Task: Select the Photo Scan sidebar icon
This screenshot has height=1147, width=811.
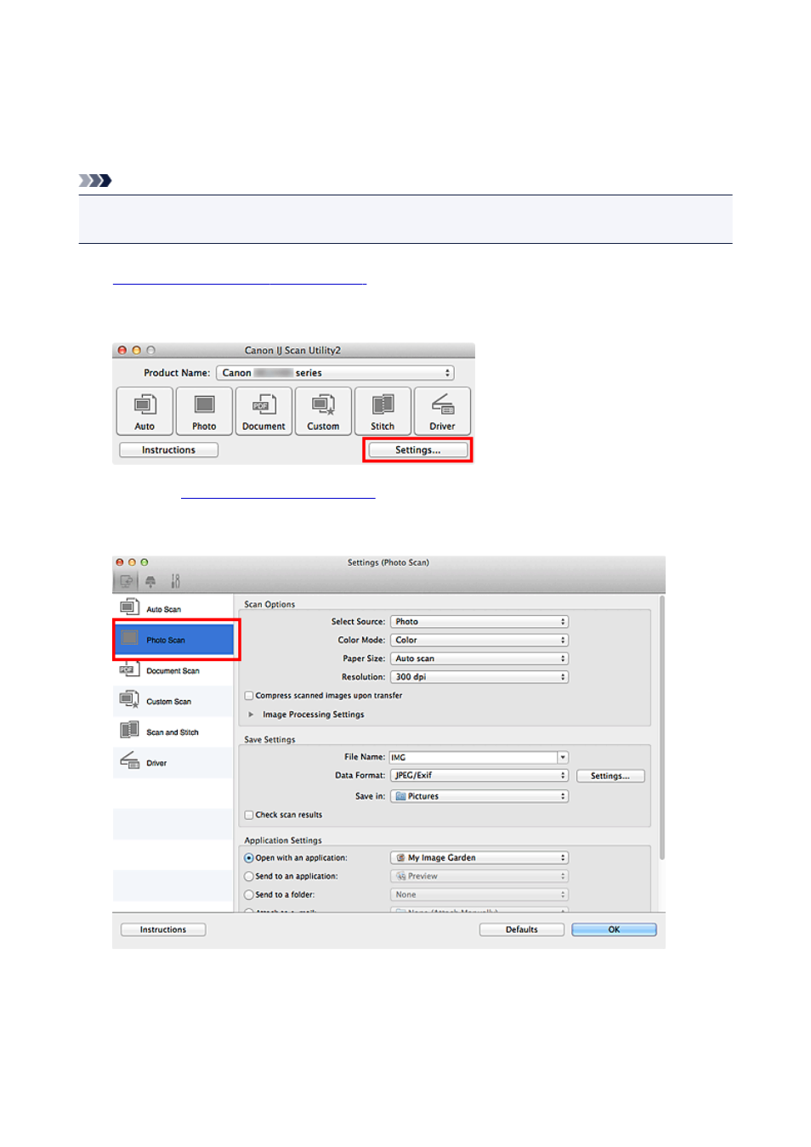Action: point(129,638)
